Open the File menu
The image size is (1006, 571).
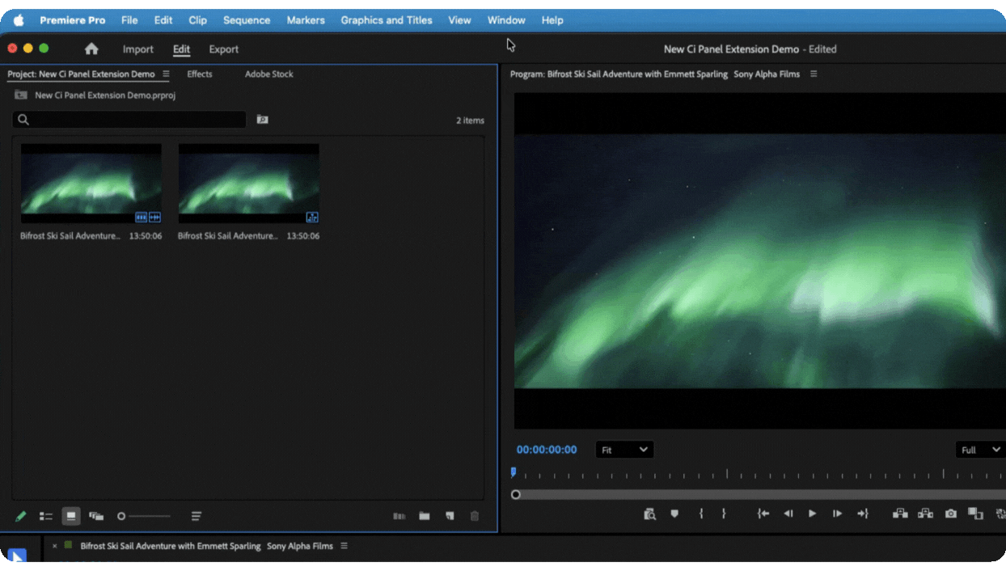click(x=129, y=20)
